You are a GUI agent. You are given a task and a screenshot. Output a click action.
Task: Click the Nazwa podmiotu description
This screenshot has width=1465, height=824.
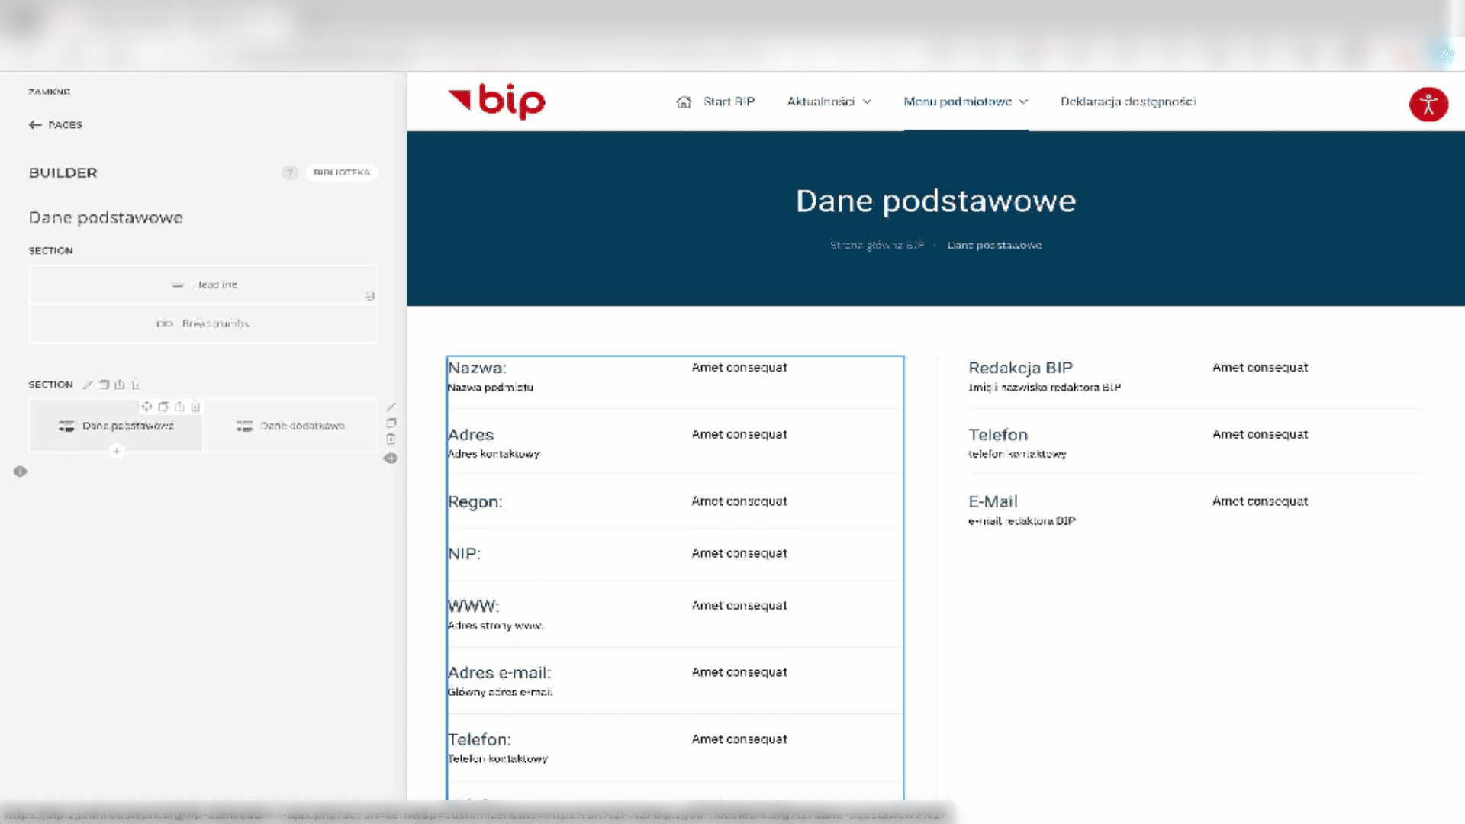491,388
